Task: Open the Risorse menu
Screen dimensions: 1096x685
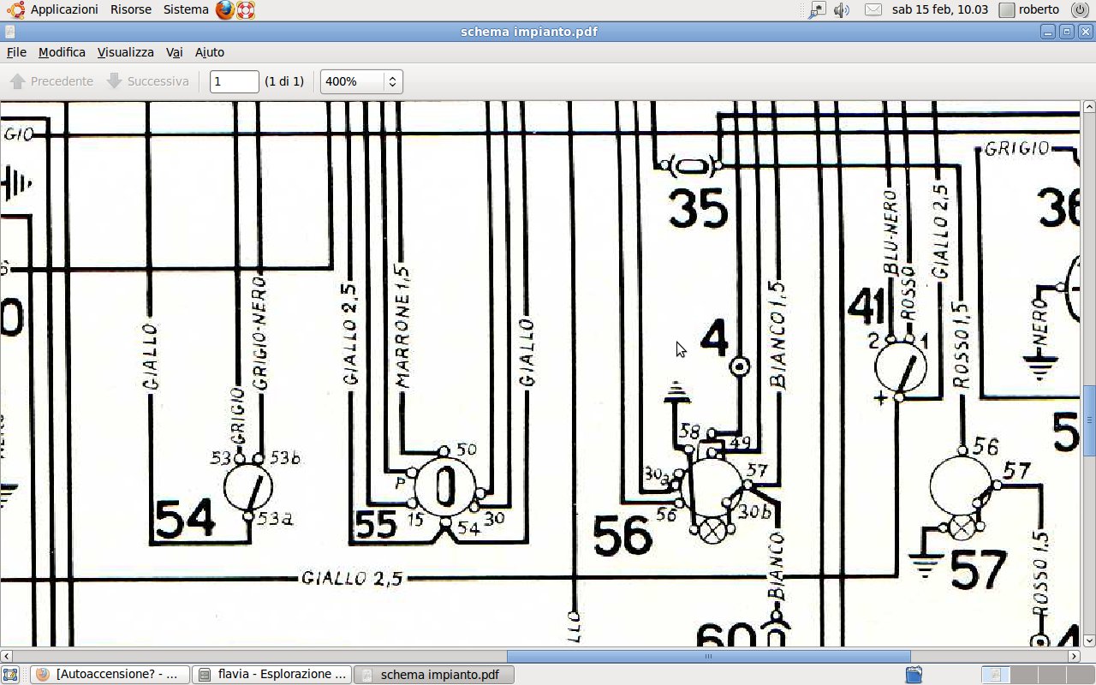Action: pyautogui.click(x=130, y=9)
